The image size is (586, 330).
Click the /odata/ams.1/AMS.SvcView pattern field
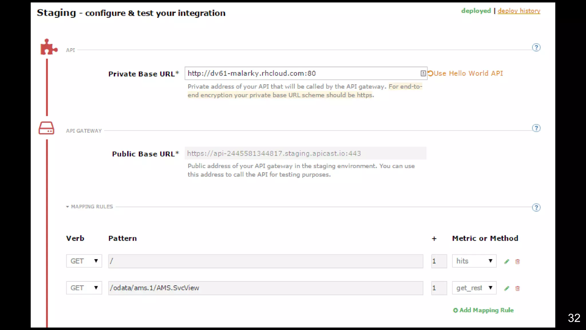point(265,288)
